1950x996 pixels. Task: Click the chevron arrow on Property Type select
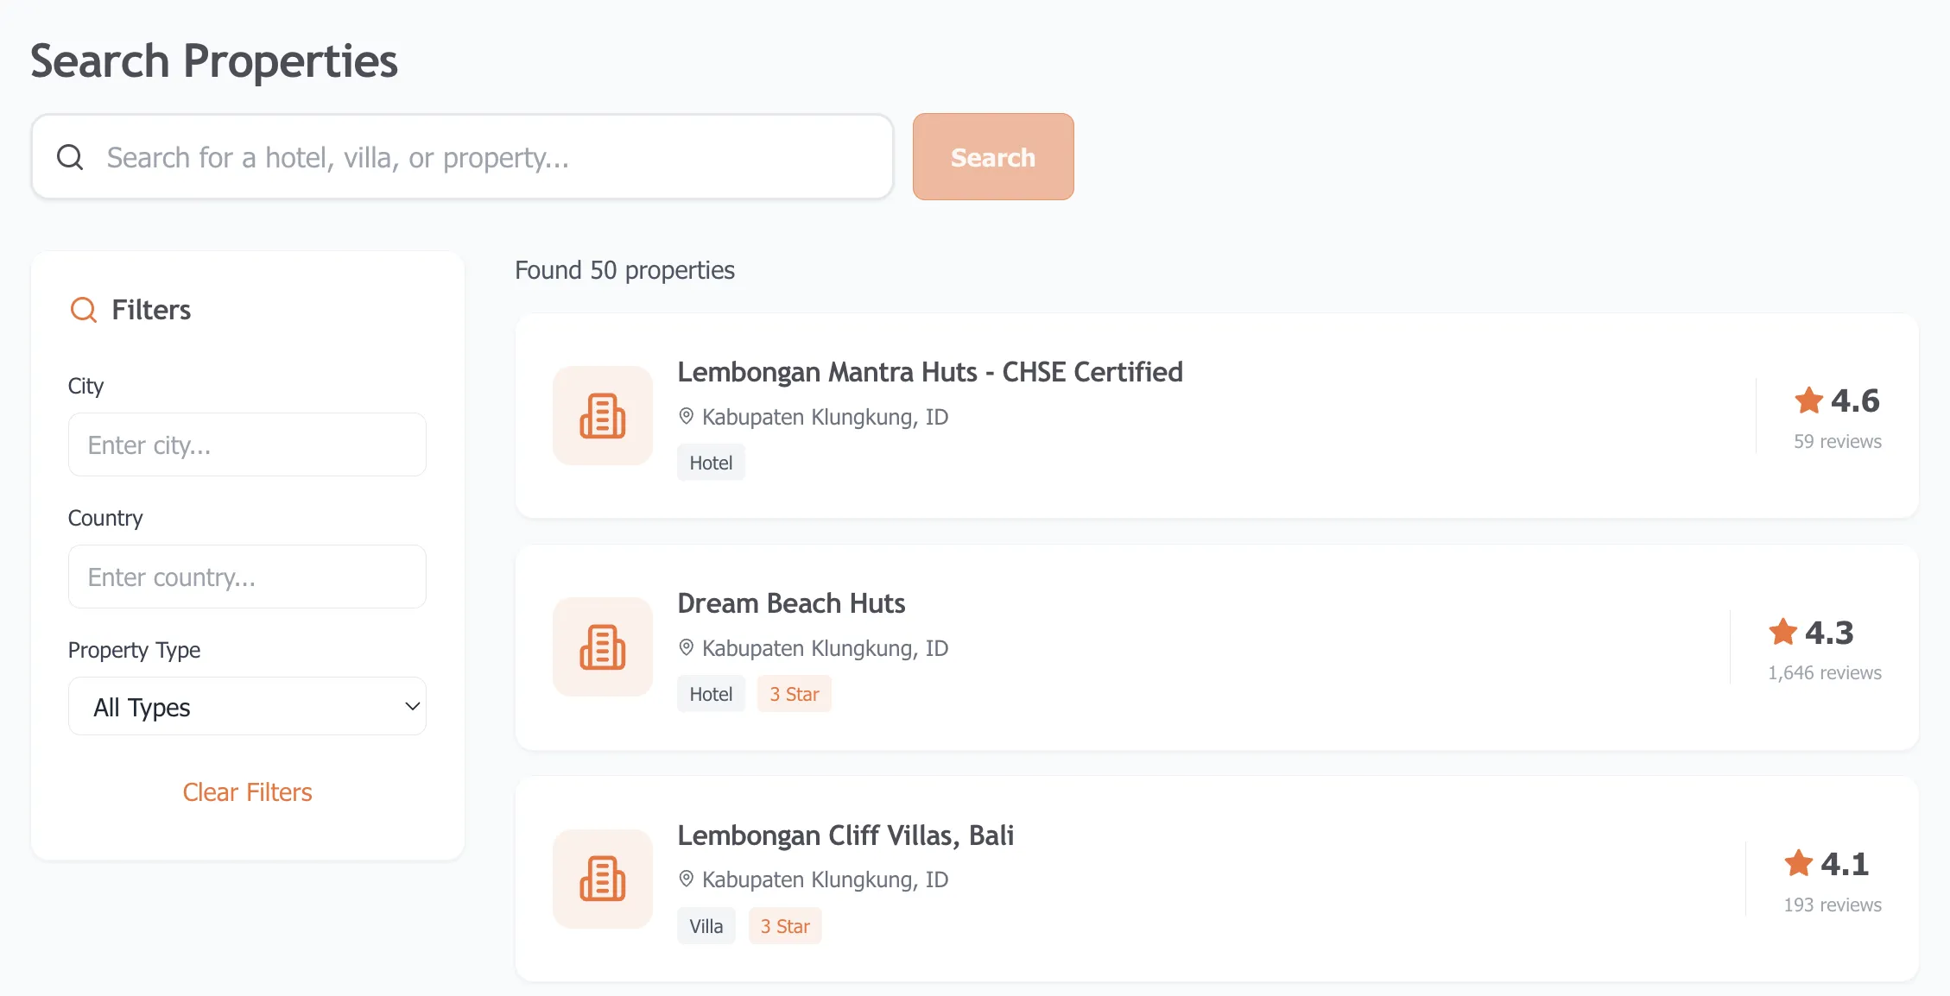412,707
